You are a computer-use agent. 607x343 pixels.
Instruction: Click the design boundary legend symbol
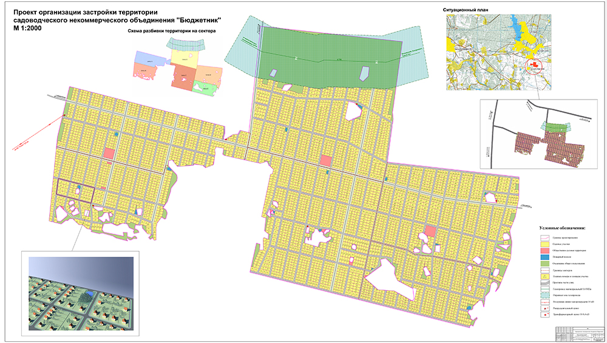coord(546,237)
